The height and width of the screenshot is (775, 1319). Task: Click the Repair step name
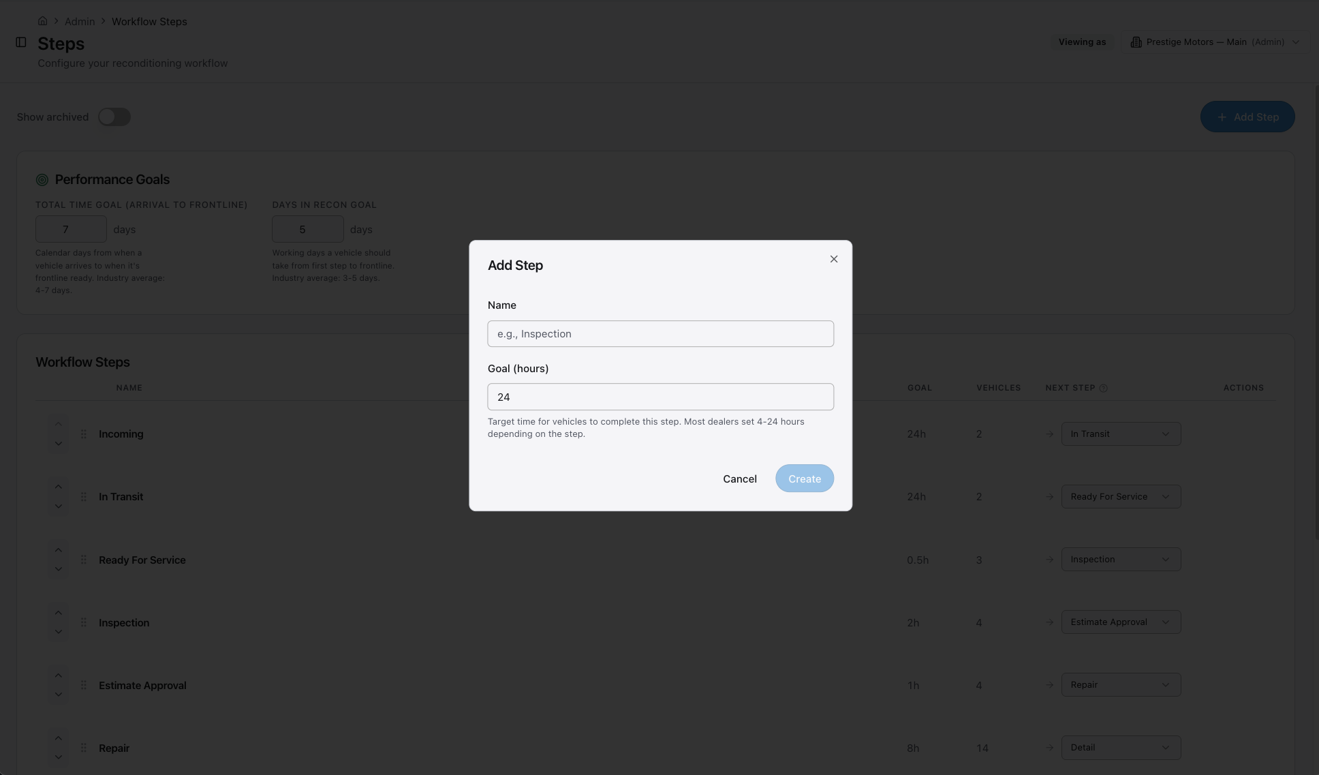[x=114, y=748]
